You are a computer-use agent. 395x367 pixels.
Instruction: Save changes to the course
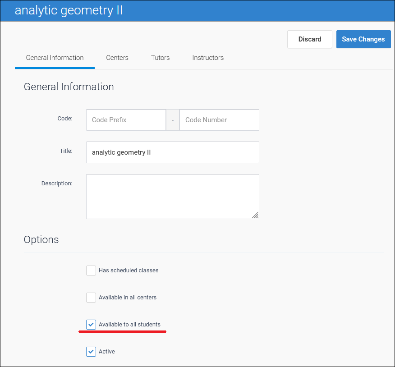363,39
